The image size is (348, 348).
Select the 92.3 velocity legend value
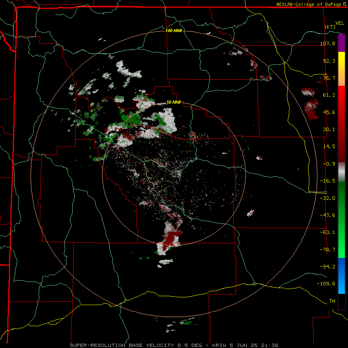pyautogui.click(x=329, y=61)
